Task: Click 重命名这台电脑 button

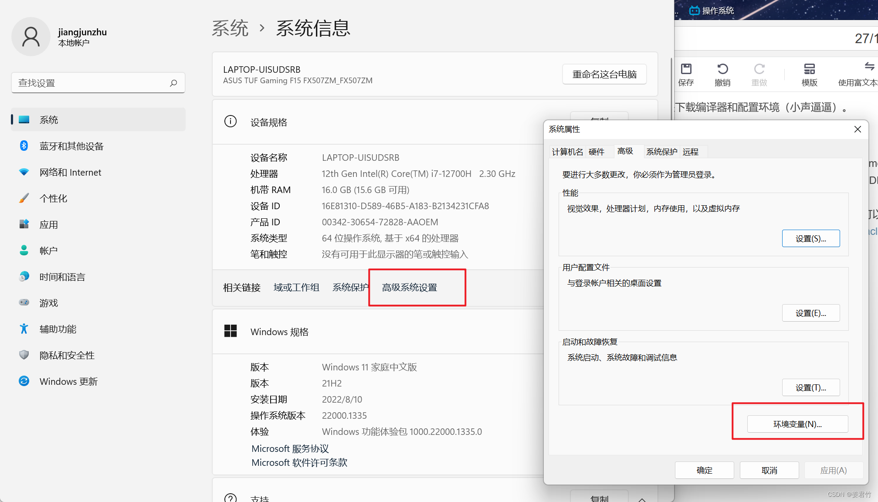Action: click(x=604, y=75)
